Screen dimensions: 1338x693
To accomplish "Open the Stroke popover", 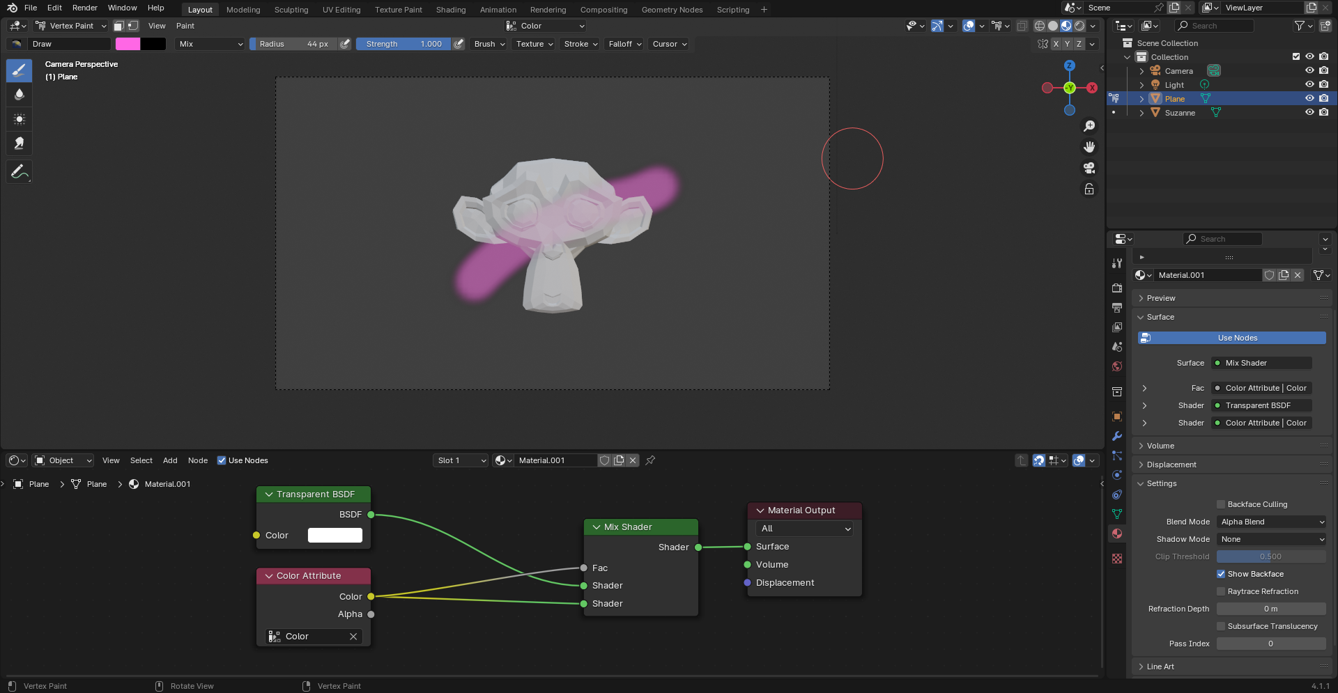I will [580, 44].
